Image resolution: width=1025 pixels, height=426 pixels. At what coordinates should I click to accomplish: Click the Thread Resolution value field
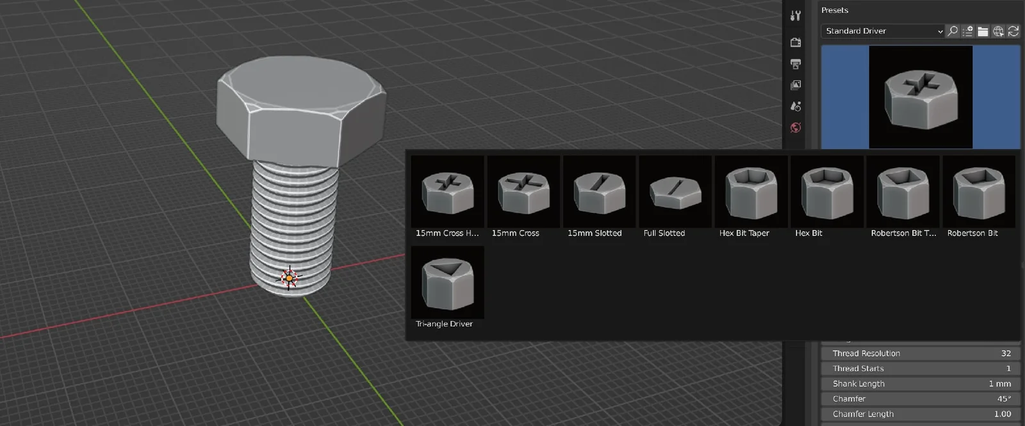[921, 353]
